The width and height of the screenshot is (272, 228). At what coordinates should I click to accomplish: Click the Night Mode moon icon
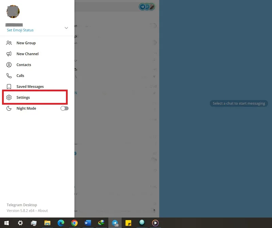tap(9, 108)
